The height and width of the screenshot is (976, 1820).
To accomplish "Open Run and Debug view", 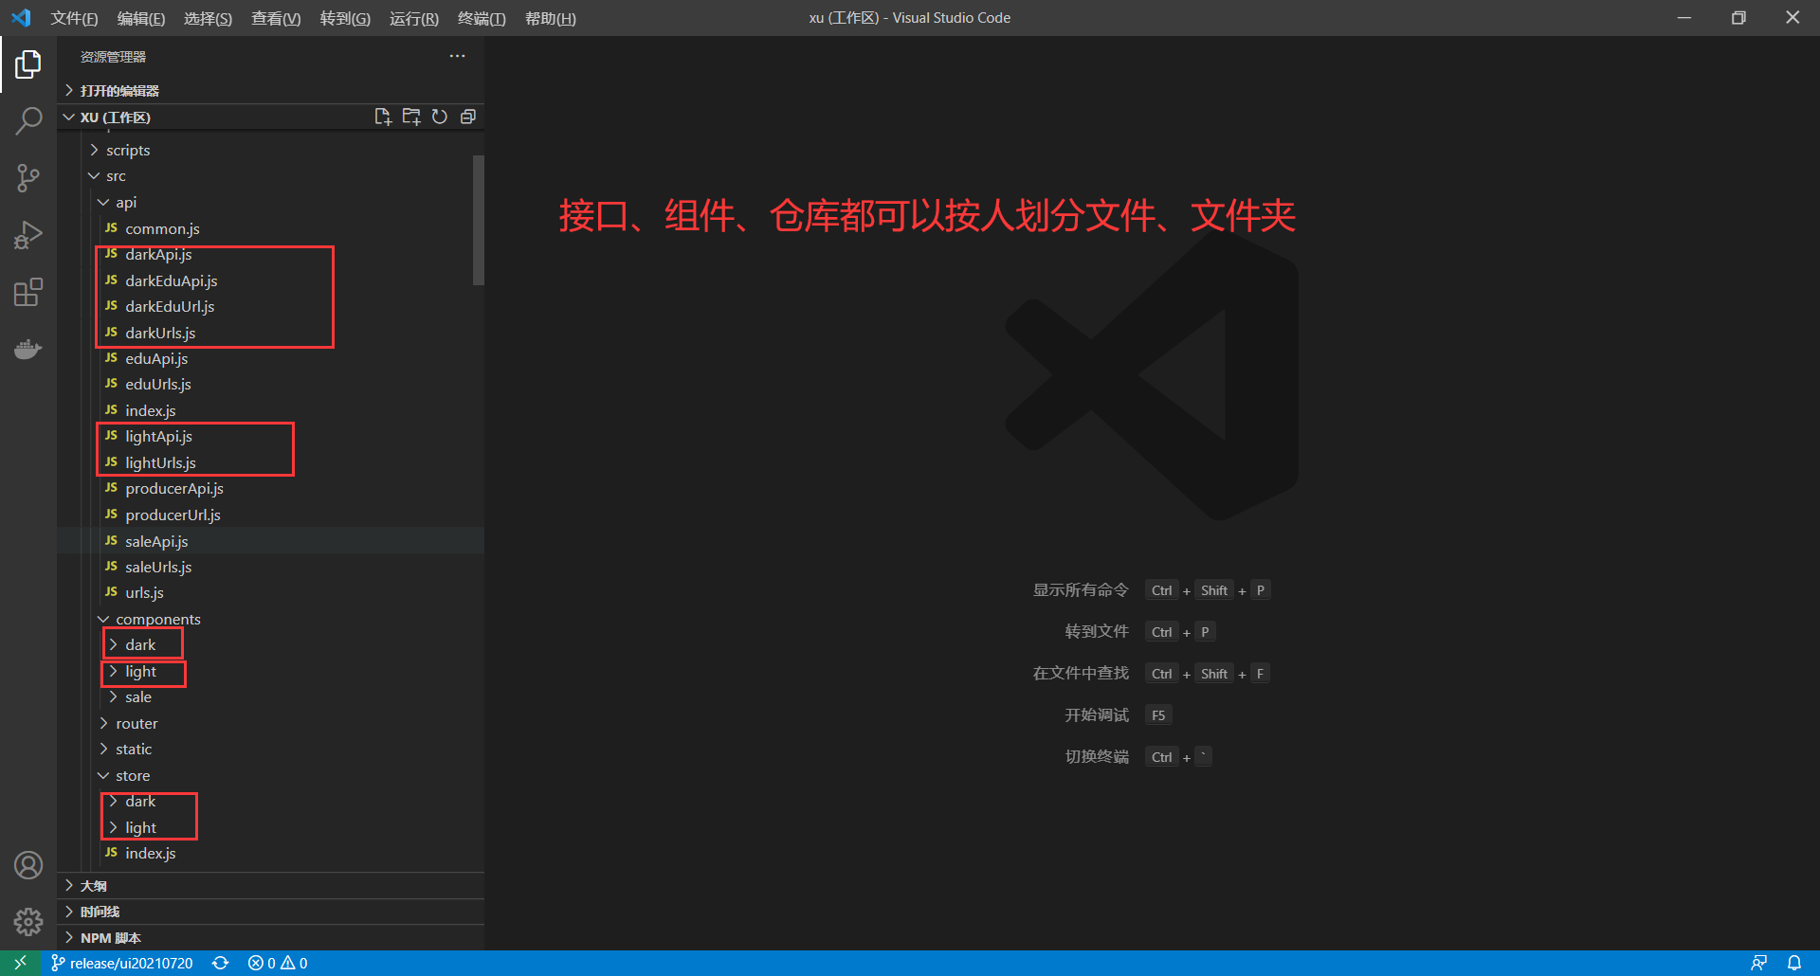I will (28, 235).
